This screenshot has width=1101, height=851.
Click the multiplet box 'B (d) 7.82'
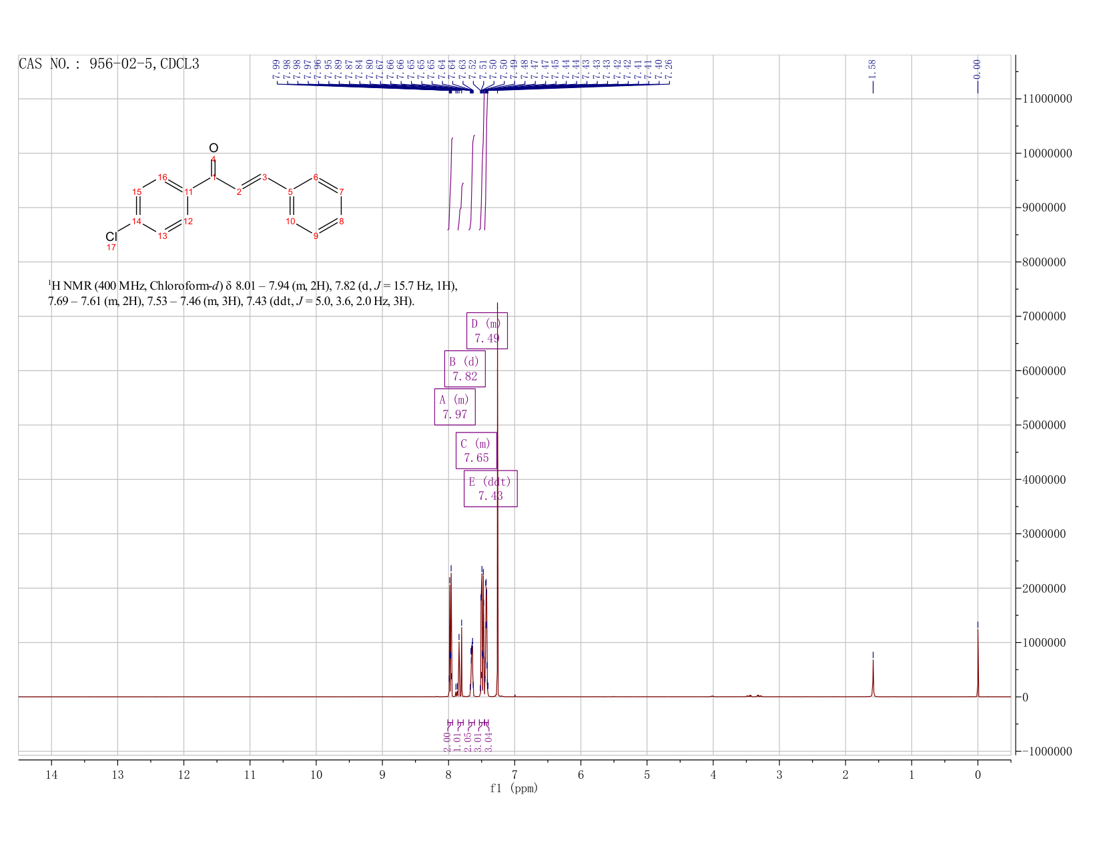pyautogui.click(x=465, y=368)
